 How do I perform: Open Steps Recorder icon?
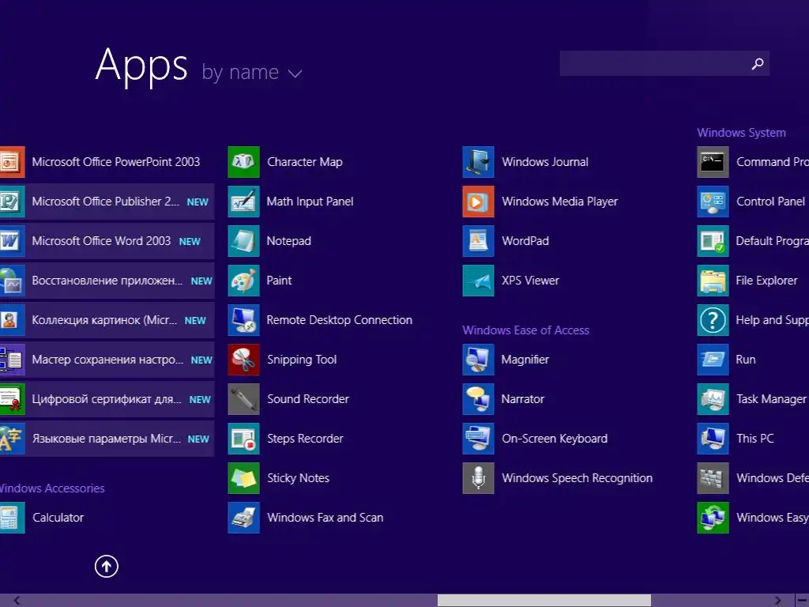click(243, 439)
